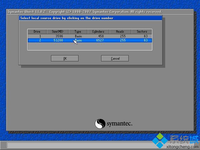200x150 pixels.
Task: Click Basic type in drive 1 row
Action: (x=78, y=36)
